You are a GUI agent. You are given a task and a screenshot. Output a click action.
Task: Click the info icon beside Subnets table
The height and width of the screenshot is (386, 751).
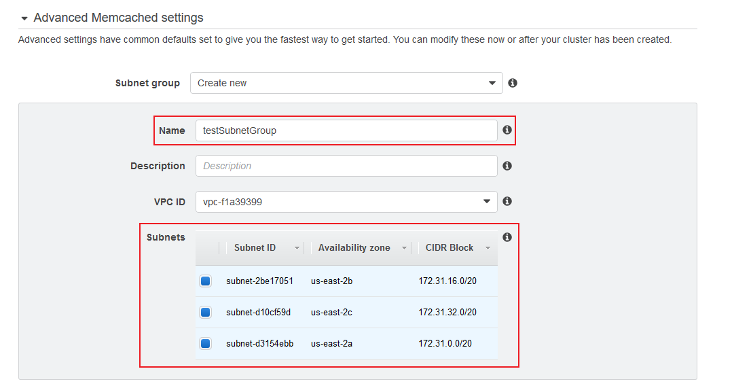click(507, 237)
